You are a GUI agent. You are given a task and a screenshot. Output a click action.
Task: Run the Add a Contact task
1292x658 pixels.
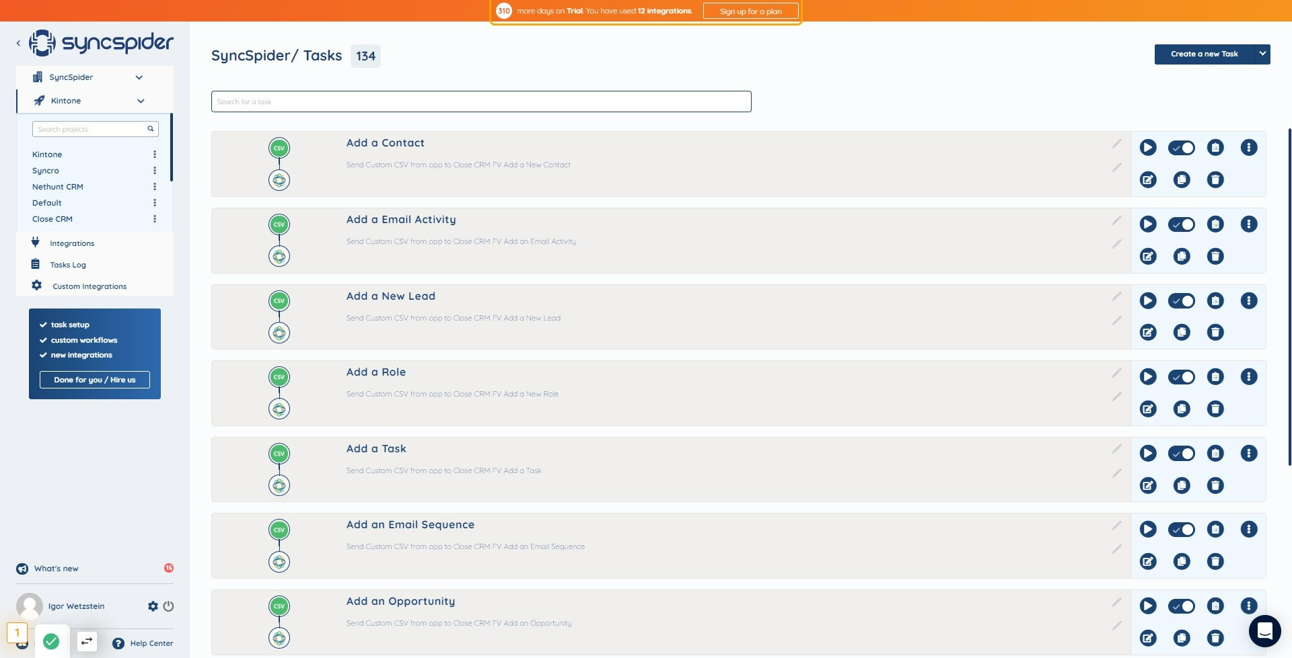click(1148, 148)
